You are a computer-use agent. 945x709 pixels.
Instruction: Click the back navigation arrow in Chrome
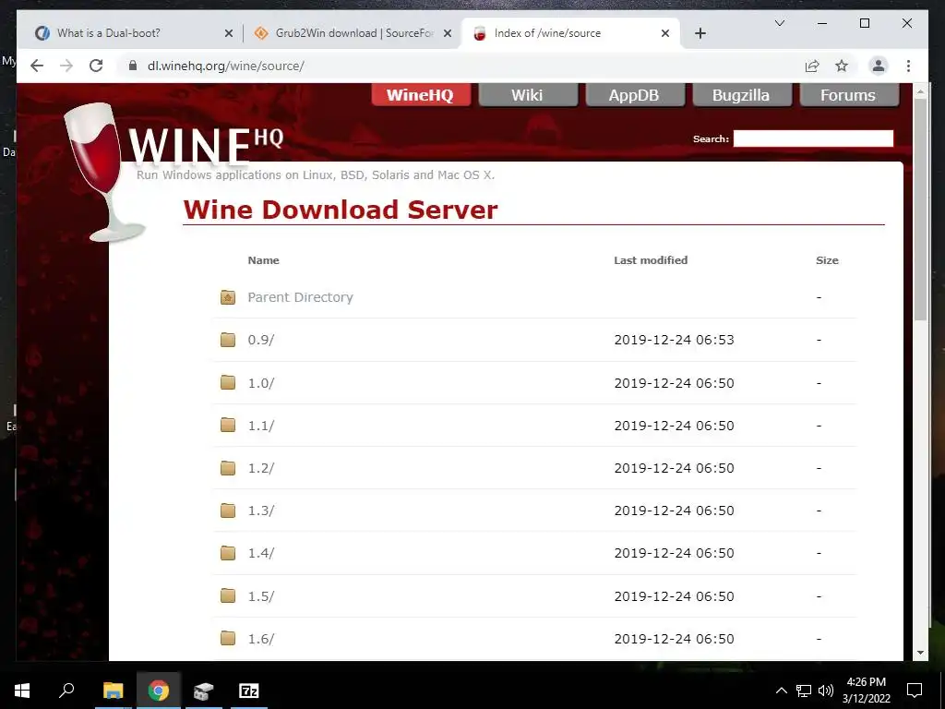[37, 66]
